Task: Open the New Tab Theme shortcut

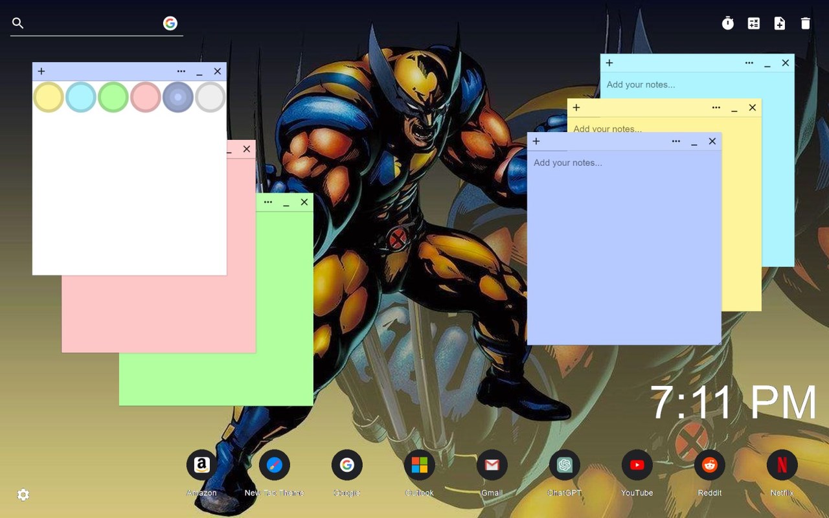Action: pos(275,465)
